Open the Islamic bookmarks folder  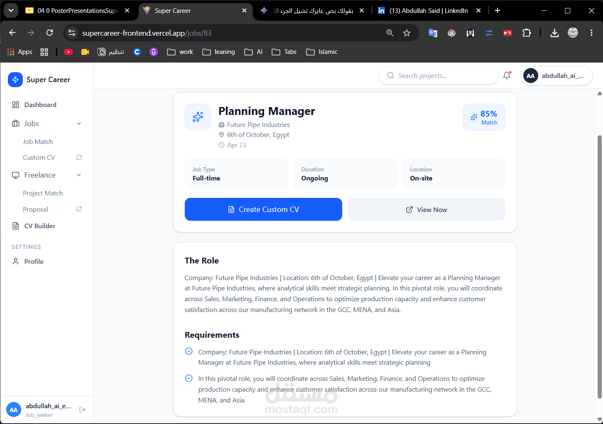click(322, 52)
